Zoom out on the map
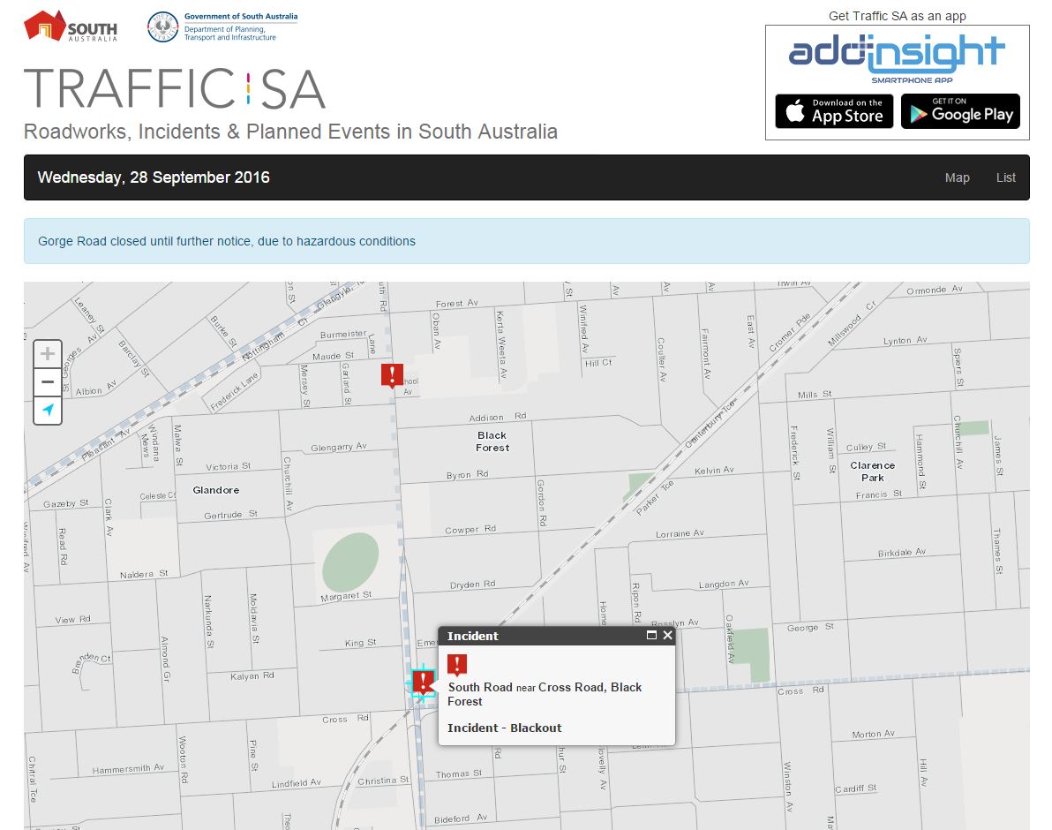Screen dimensions: 1052x830 (48, 381)
